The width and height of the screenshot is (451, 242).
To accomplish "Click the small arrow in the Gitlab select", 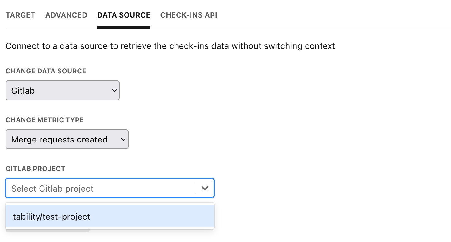I will click(x=114, y=91).
